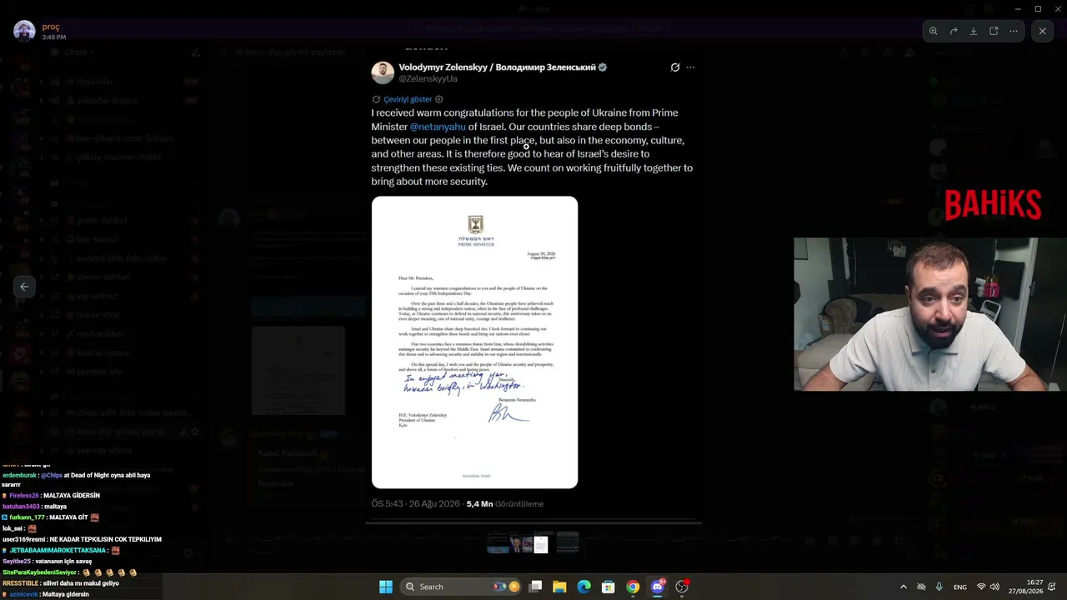Open translation settings gear beside 'Çeviriyi göster'
Viewport: 1067px width, 600px height.
point(439,99)
